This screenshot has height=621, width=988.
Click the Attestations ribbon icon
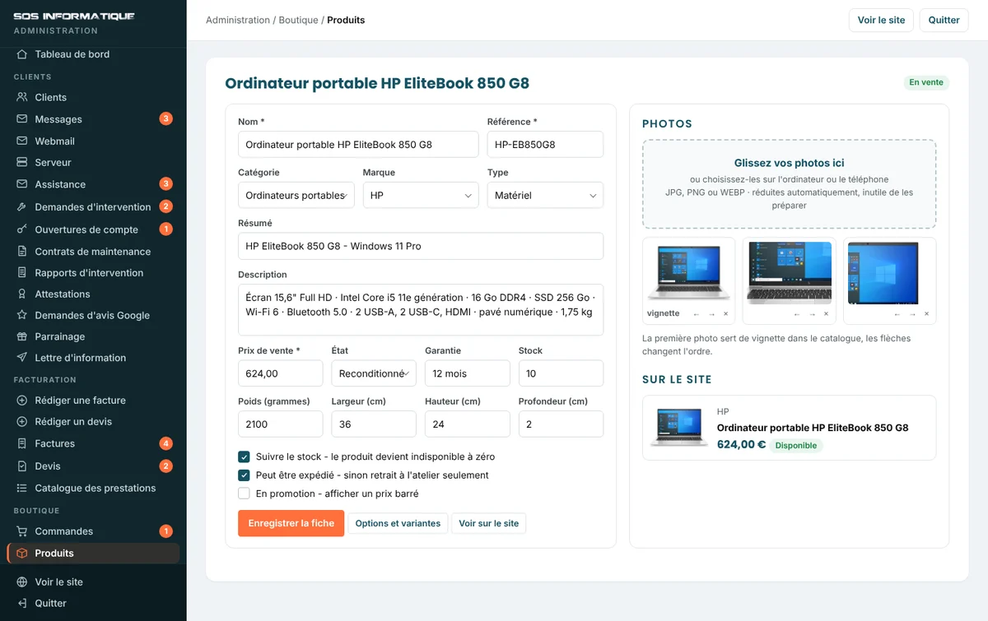point(22,294)
